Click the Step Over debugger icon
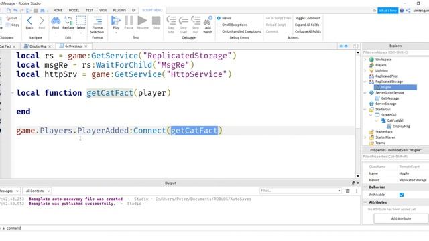Screen dimensions: 429x241 tap(183, 21)
